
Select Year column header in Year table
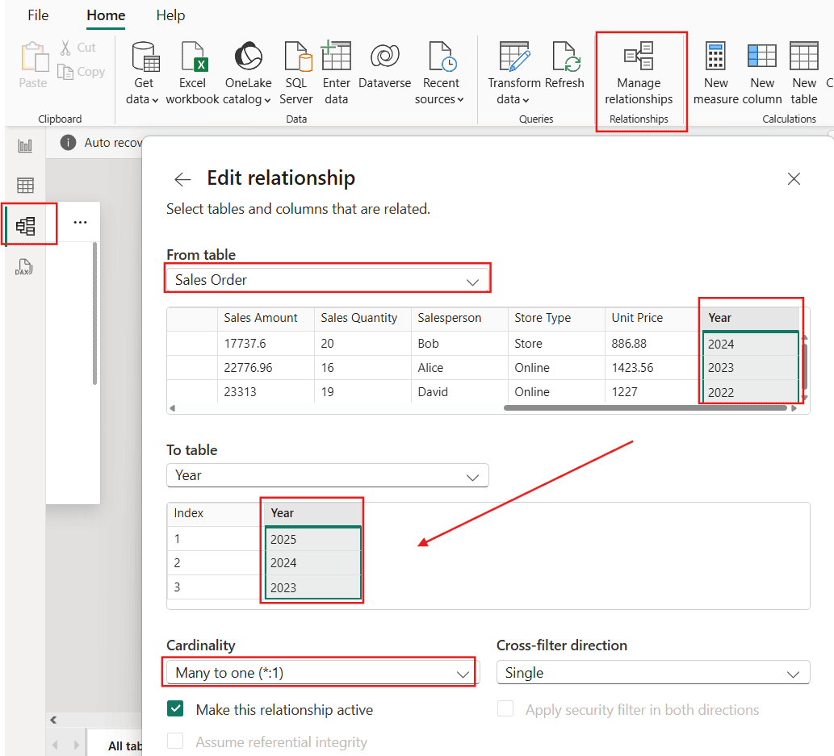tap(312, 513)
